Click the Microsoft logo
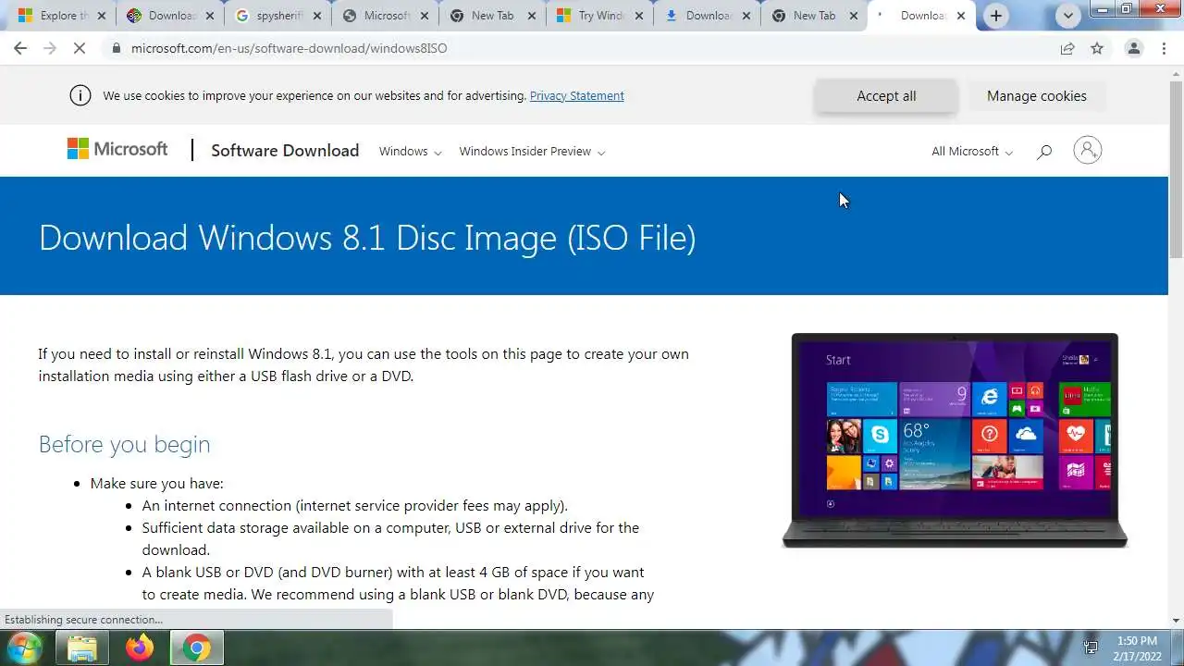Viewport: 1184px width, 666px height. (x=117, y=149)
